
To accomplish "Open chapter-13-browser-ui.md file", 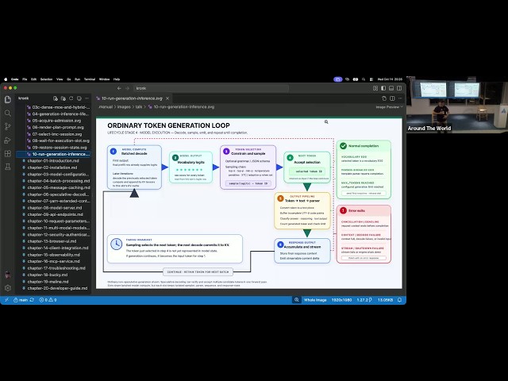I will click(x=54, y=241).
